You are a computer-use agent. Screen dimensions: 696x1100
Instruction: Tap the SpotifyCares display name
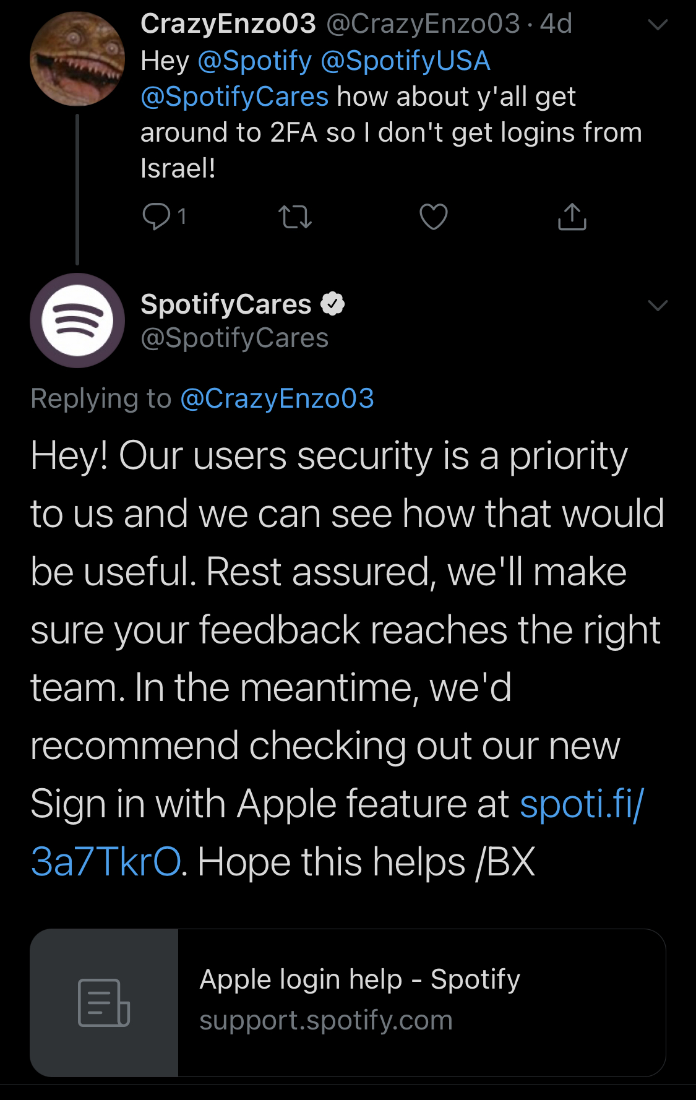coord(226,304)
